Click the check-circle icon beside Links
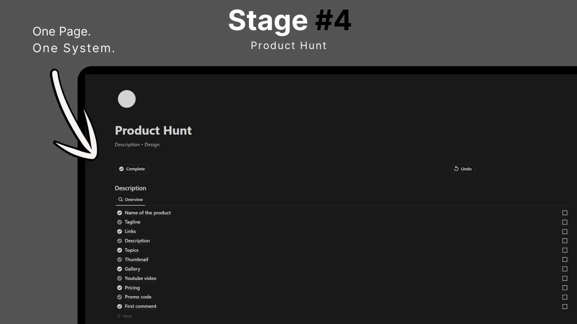Viewport: 577px width, 324px height. (119, 231)
